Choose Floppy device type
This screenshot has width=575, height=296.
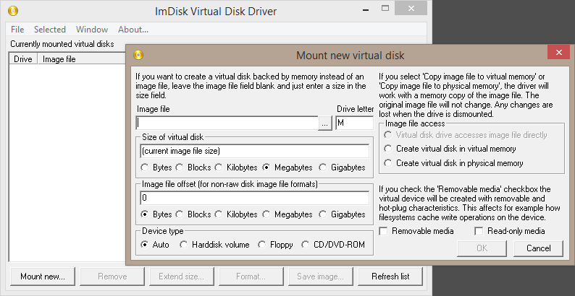pyautogui.click(x=261, y=245)
